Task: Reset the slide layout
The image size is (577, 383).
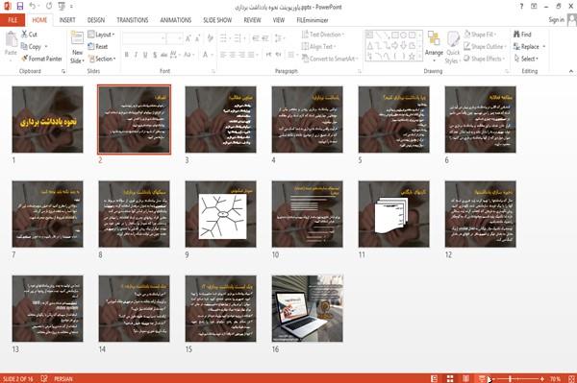Action: (x=98, y=47)
